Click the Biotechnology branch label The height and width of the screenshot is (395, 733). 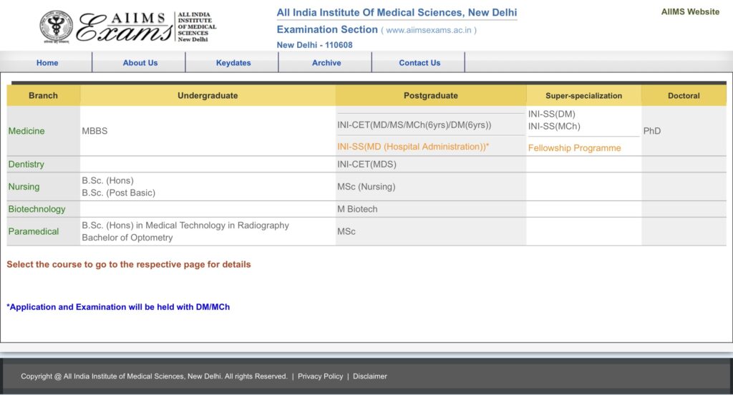(37, 209)
